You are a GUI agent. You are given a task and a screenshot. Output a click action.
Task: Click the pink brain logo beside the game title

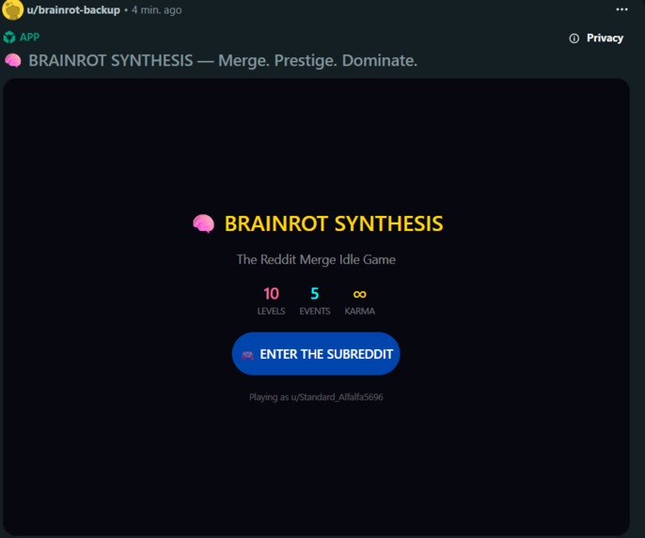coord(204,223)
